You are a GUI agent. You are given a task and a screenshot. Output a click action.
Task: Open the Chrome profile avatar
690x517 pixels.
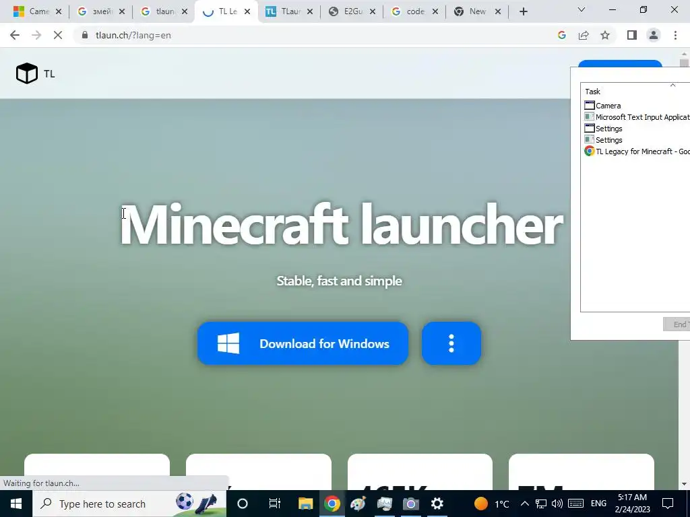(x=654, y=35)
